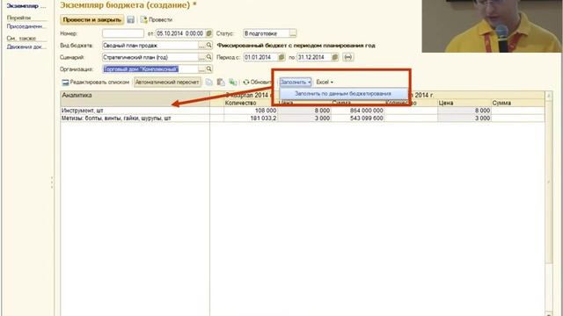Click Редактировать списком toolbar item
The width and height of the screenshot is (563, 316).
[x=96, y=82]
